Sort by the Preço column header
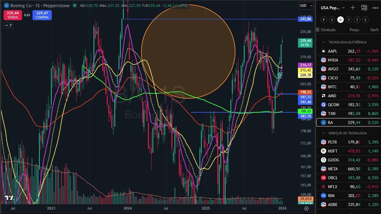This screenshot has height=214, width=381. [354, 30]
